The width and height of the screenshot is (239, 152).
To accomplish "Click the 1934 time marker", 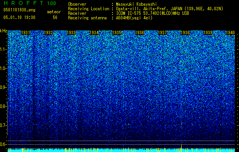I will pos(94,33).
